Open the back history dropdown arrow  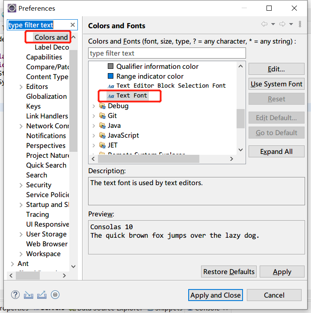(x=273, y=24)
